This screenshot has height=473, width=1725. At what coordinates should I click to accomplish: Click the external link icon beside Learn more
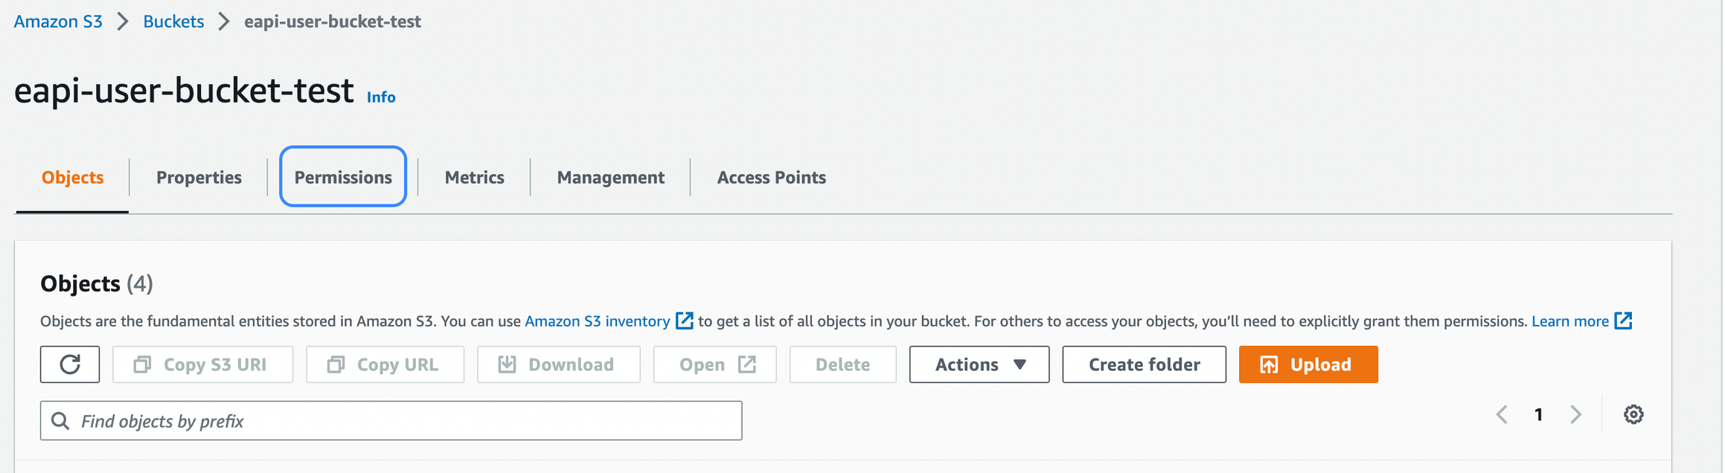pos(1625,321)
